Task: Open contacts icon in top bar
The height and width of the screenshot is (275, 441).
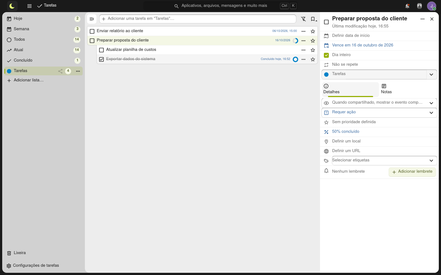Action: tap(419, 6)
